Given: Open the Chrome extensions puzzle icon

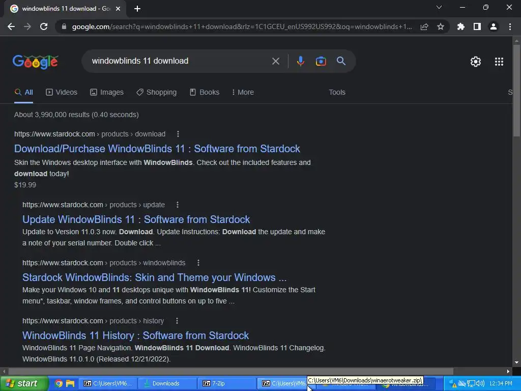Looking at the screenshot, I should click(x=461, y=26).
